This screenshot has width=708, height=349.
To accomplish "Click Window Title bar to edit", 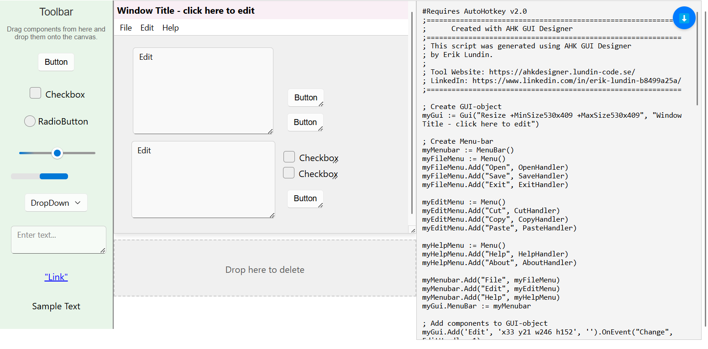I will [x=186, y=10].
